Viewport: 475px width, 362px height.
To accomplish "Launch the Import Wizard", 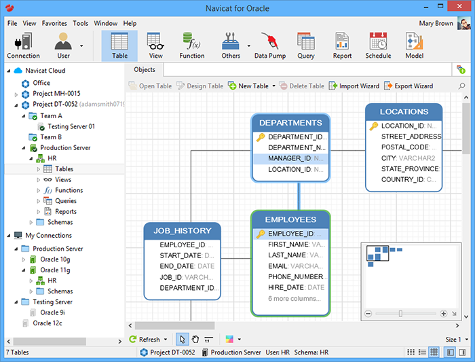I will (354, 86).
